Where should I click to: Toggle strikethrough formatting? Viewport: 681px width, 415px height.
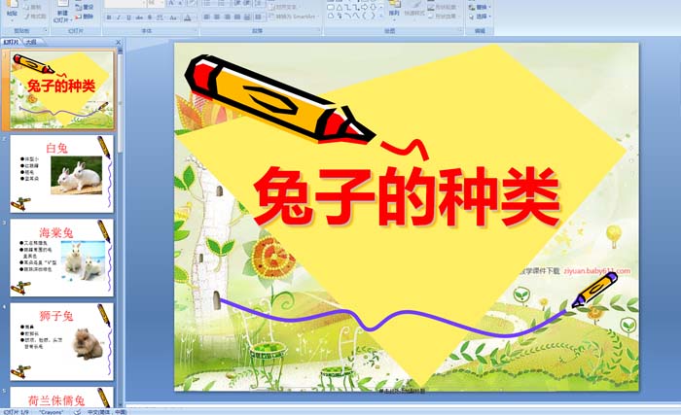139,17
